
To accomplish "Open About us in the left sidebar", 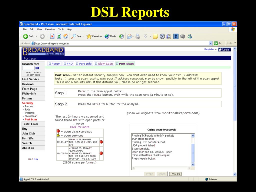I will point(33,148).
